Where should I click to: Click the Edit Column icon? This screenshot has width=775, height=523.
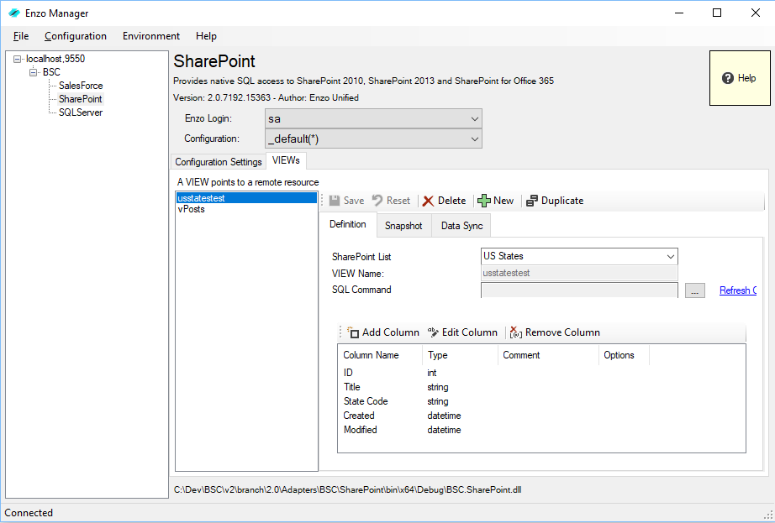433,332
